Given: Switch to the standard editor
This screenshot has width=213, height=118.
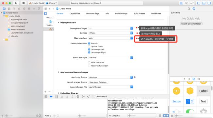Looking at the screenshot, I should tap(181, 3).
